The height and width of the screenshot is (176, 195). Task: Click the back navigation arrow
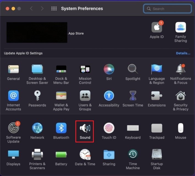31,9
